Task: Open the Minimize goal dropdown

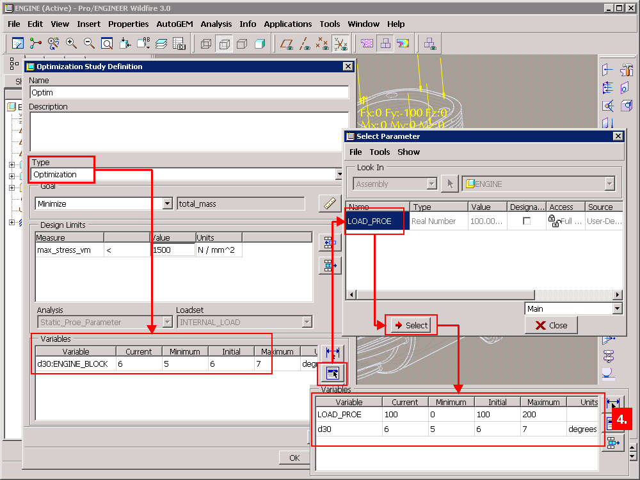Action: point(167,204)
